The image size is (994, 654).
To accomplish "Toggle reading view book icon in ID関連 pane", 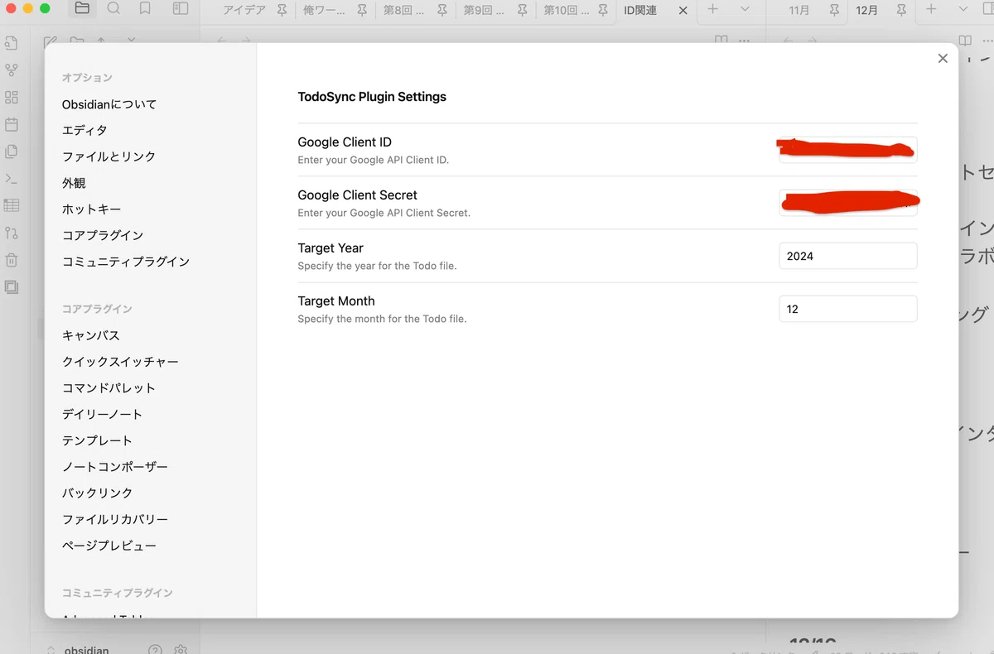I will coord(721,40).
